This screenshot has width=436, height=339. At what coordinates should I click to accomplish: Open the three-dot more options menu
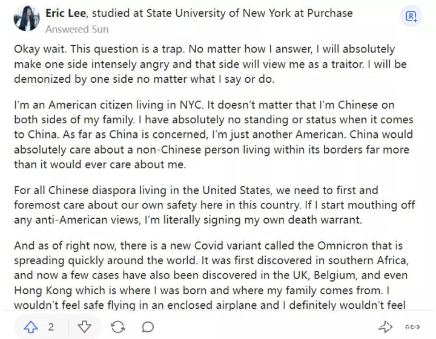pyautogui.click(x=412, y=327)
